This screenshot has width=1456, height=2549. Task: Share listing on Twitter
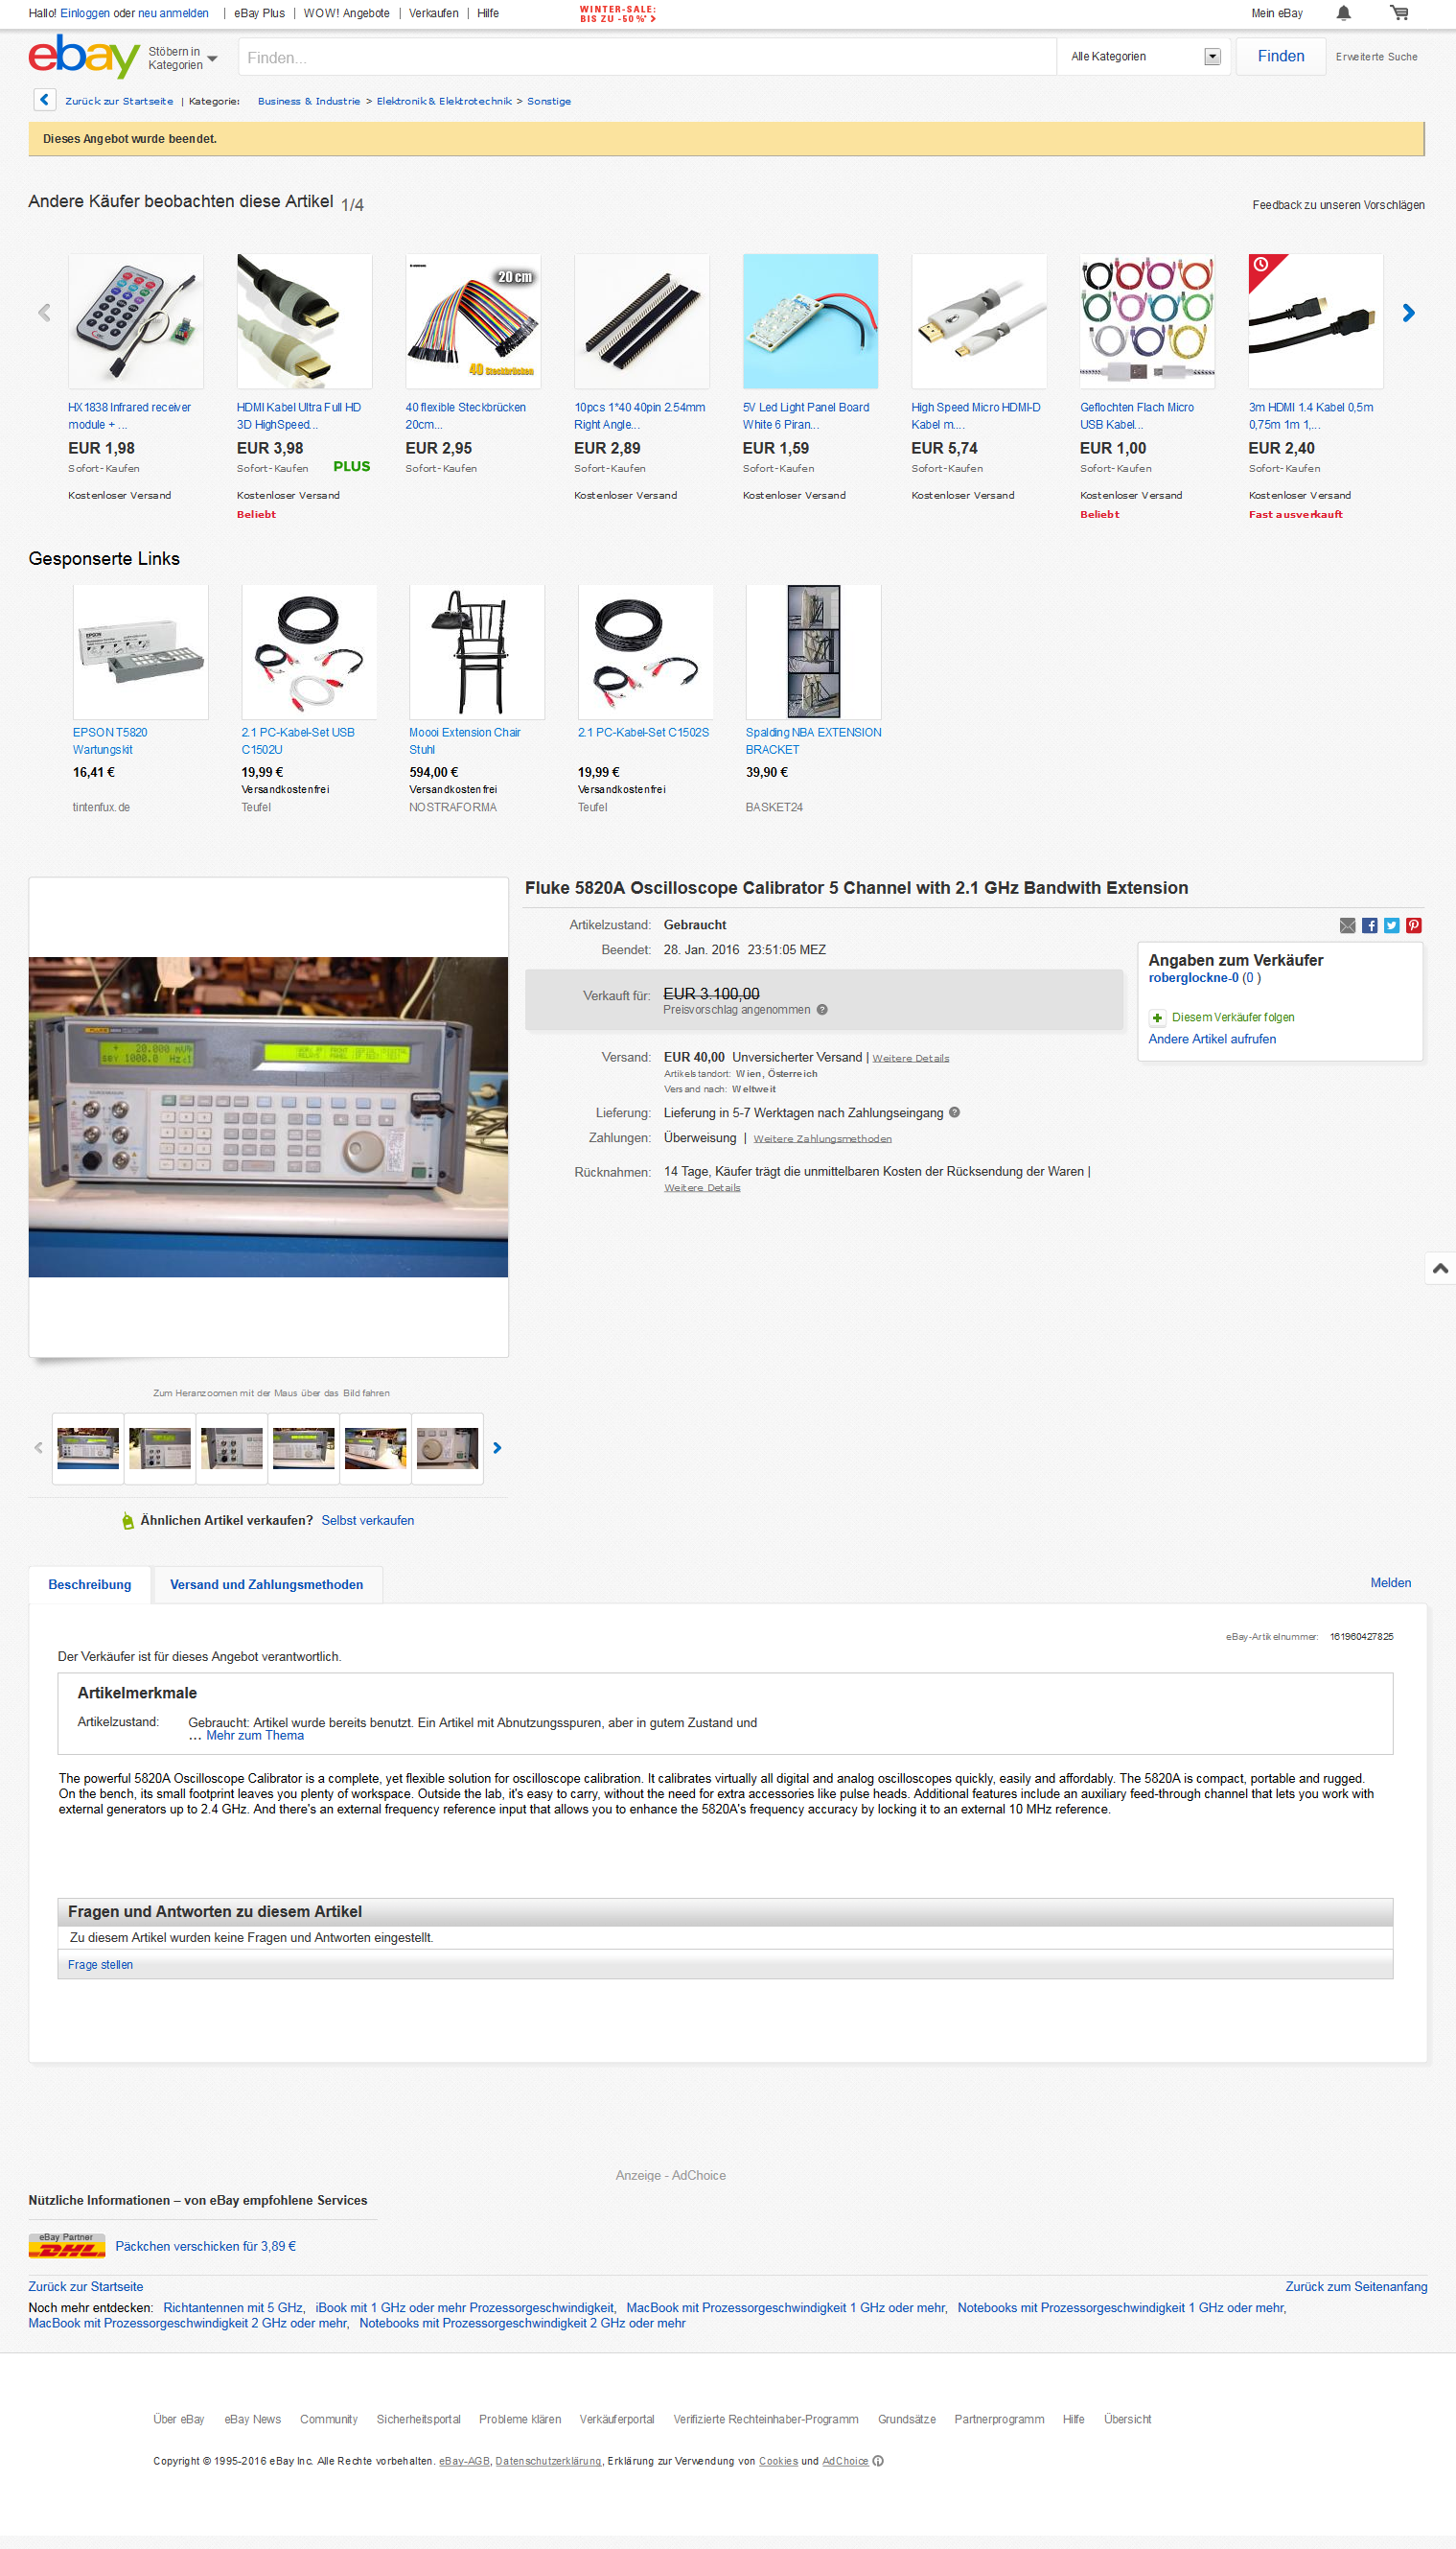[1391, 925]
